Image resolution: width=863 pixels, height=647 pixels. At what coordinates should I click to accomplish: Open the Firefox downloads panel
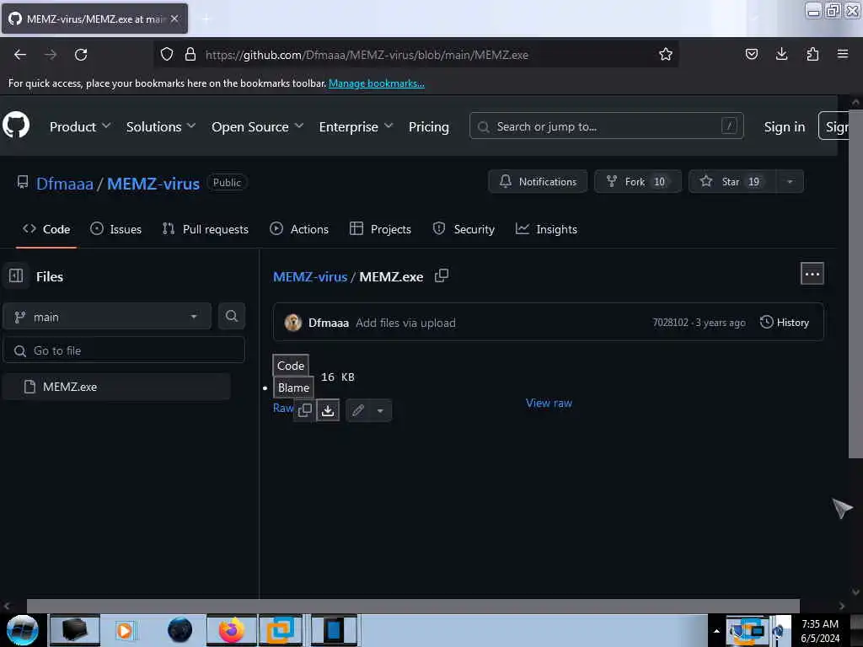(x=781, y=54)
